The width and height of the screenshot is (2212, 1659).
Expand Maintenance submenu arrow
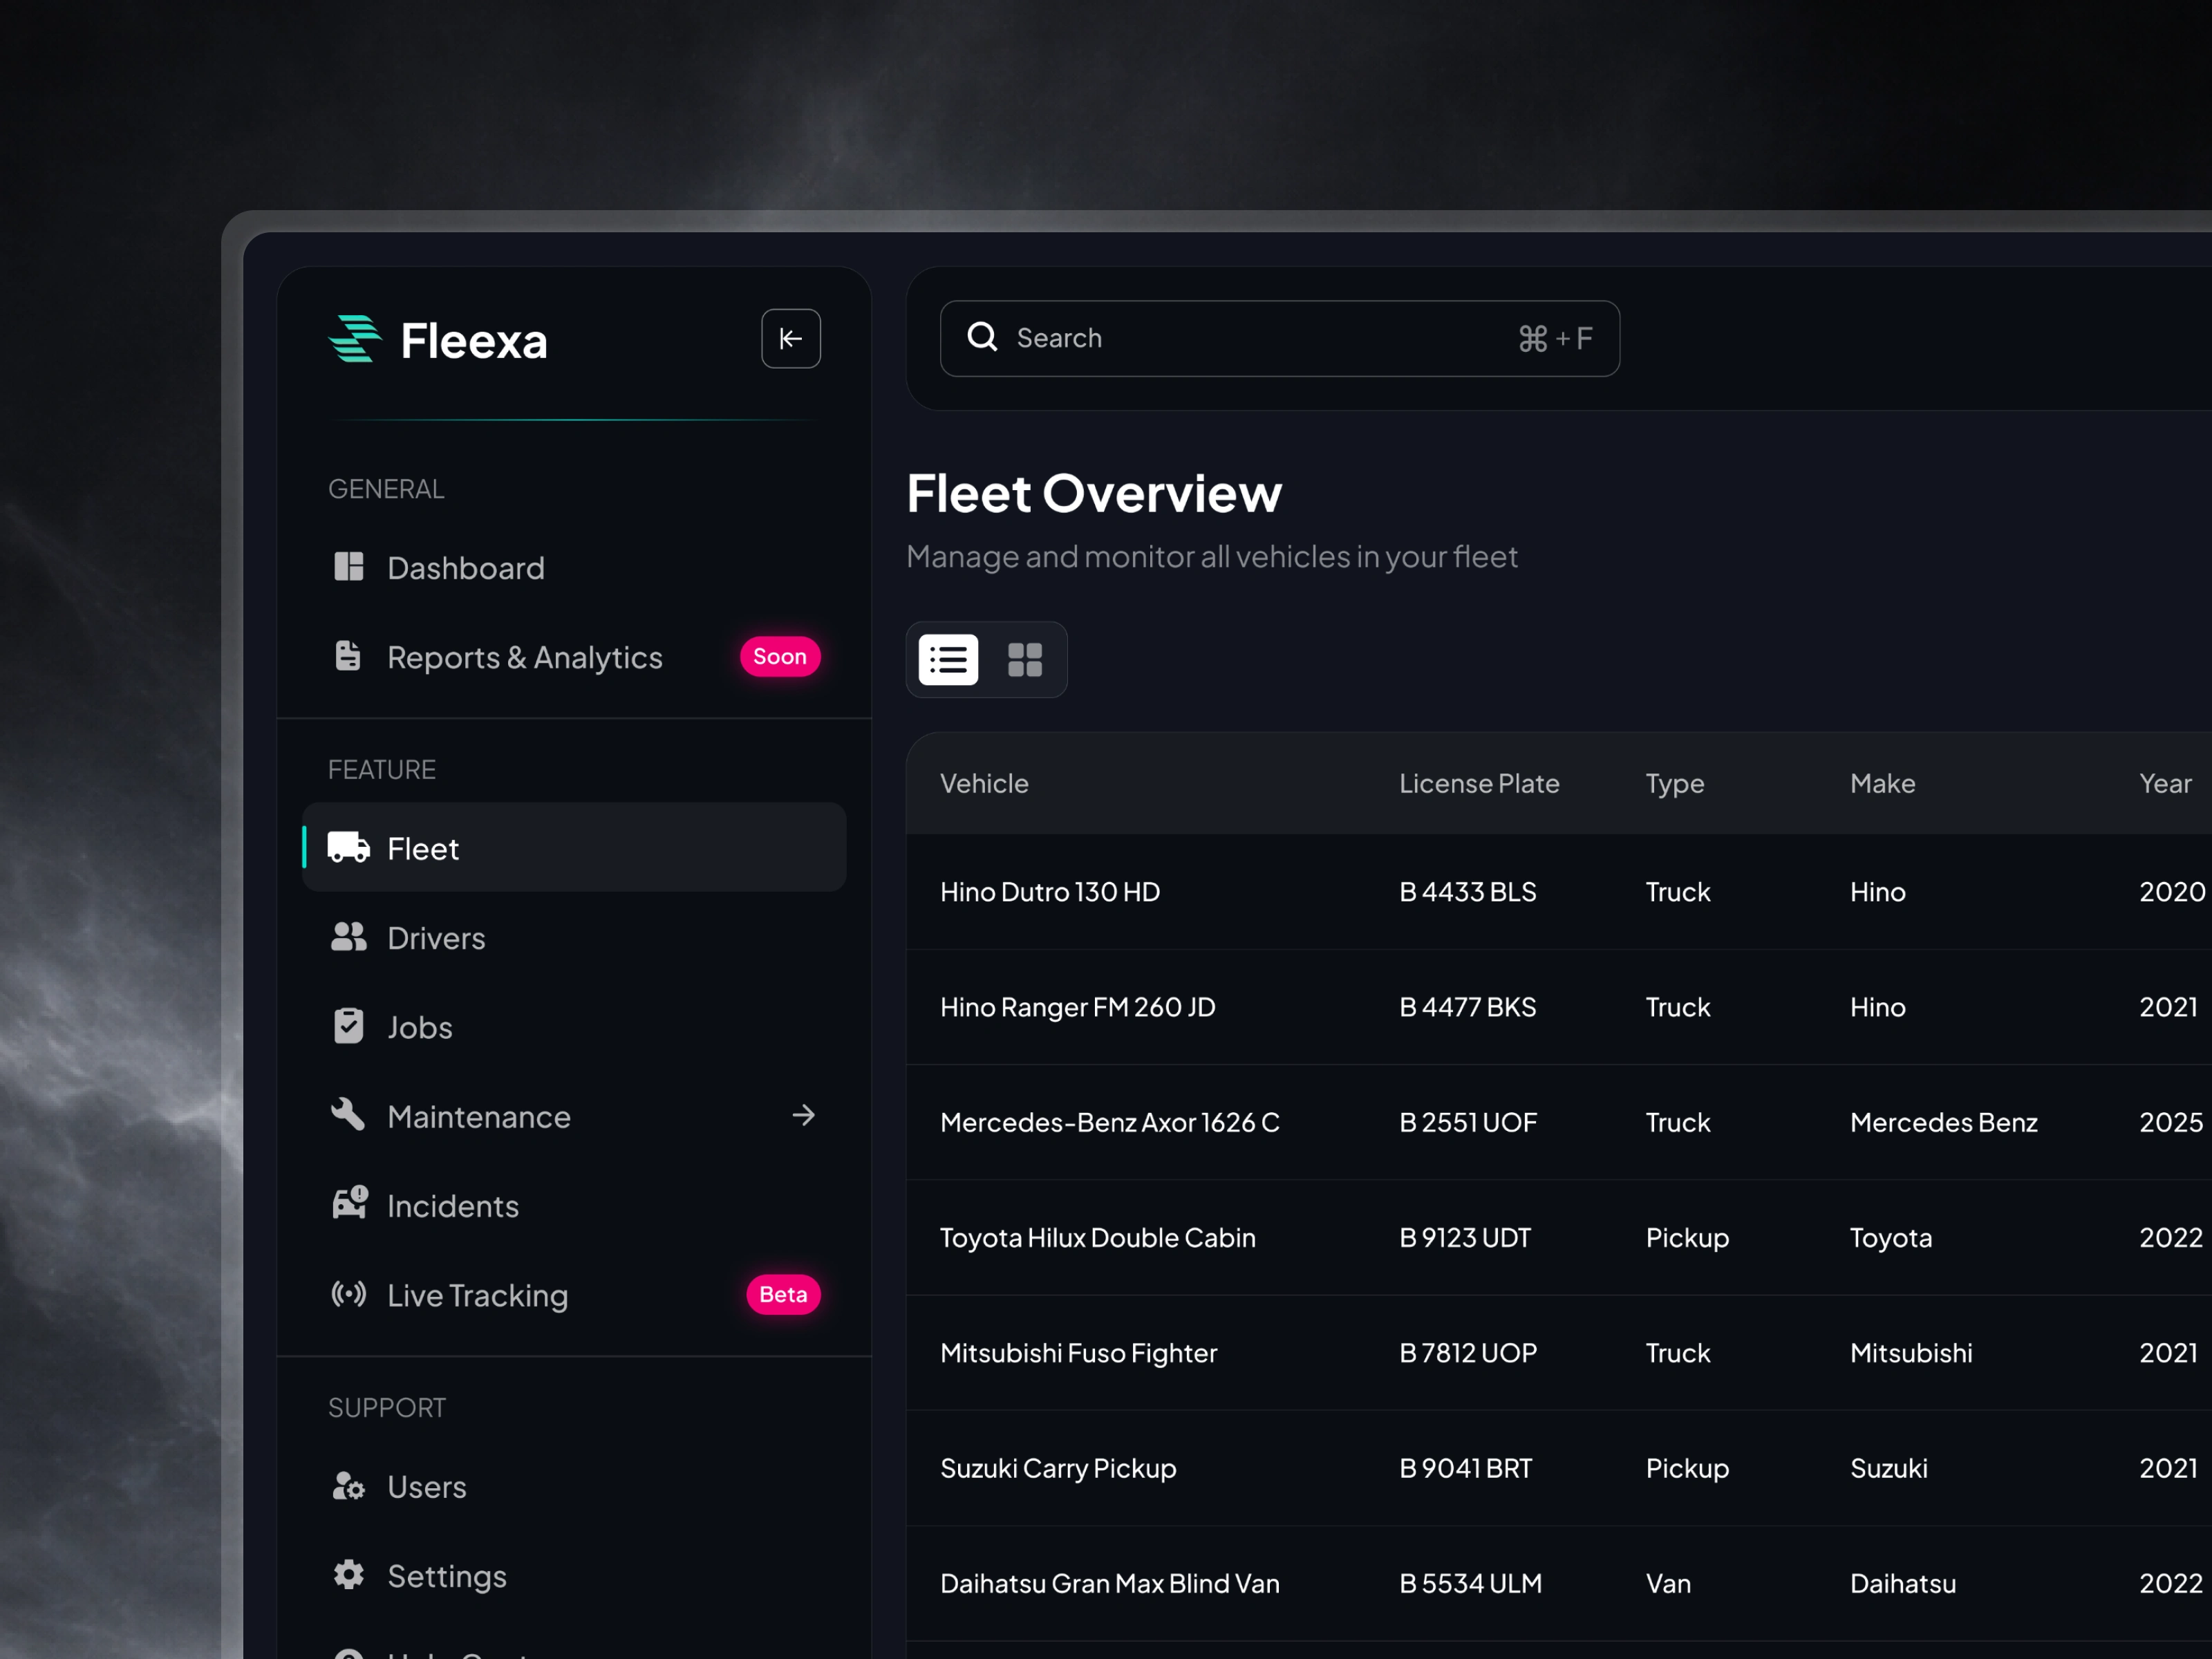pos(803,1115)
